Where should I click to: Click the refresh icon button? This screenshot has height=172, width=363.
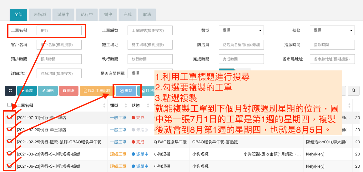(x=10, y=91)
